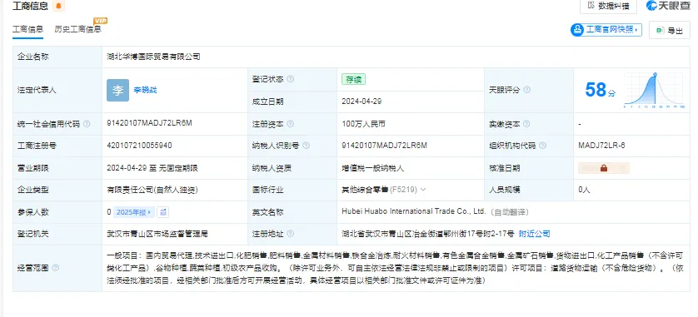The width and height of the screenshot is (698, 317).
Task: Click the chart icon next to 2025年报
Action: point(163,212)
